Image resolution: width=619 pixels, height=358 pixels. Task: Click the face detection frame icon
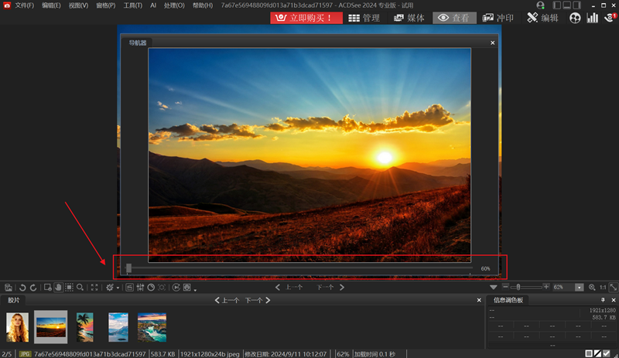point(162,288)
